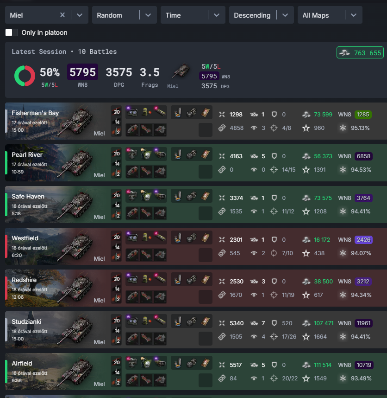Click the WN8 badge showing 2426
Image resolution: width=387 pixels, height=398 pixels.
tap(363, 240)
